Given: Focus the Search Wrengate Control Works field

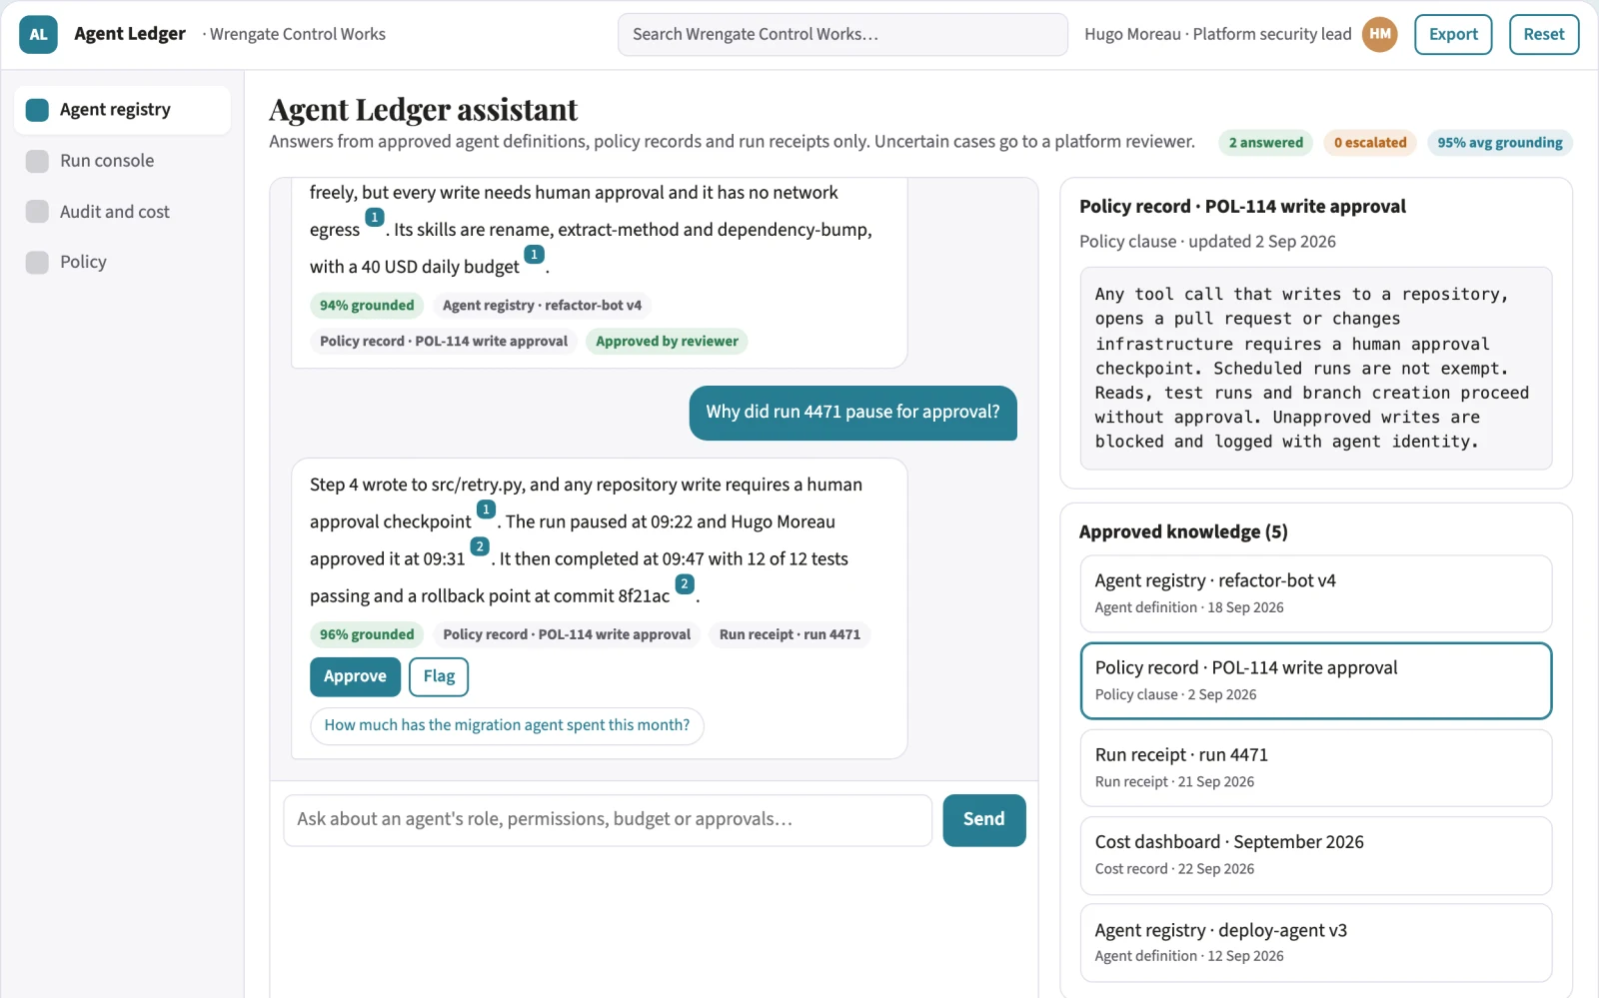Looking at the screenshot, I should point(842,34).
